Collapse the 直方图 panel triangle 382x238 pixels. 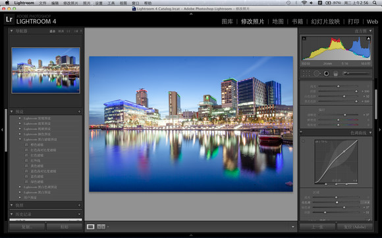[370, 31]
